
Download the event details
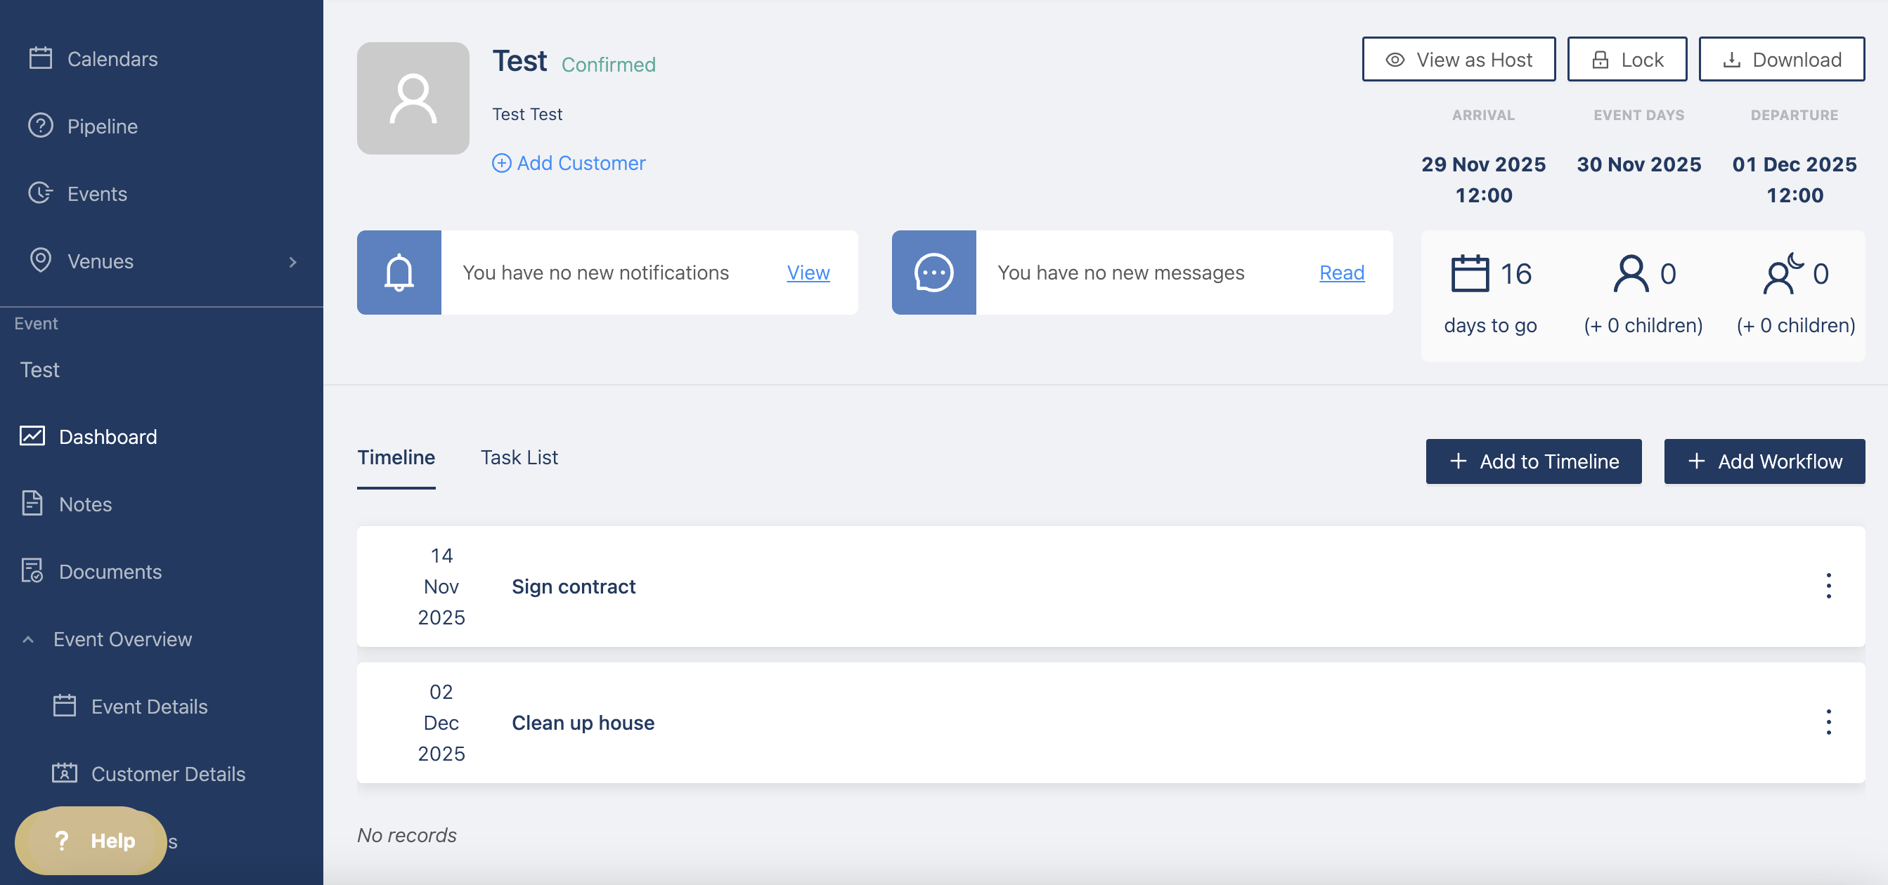[1781, 59]
